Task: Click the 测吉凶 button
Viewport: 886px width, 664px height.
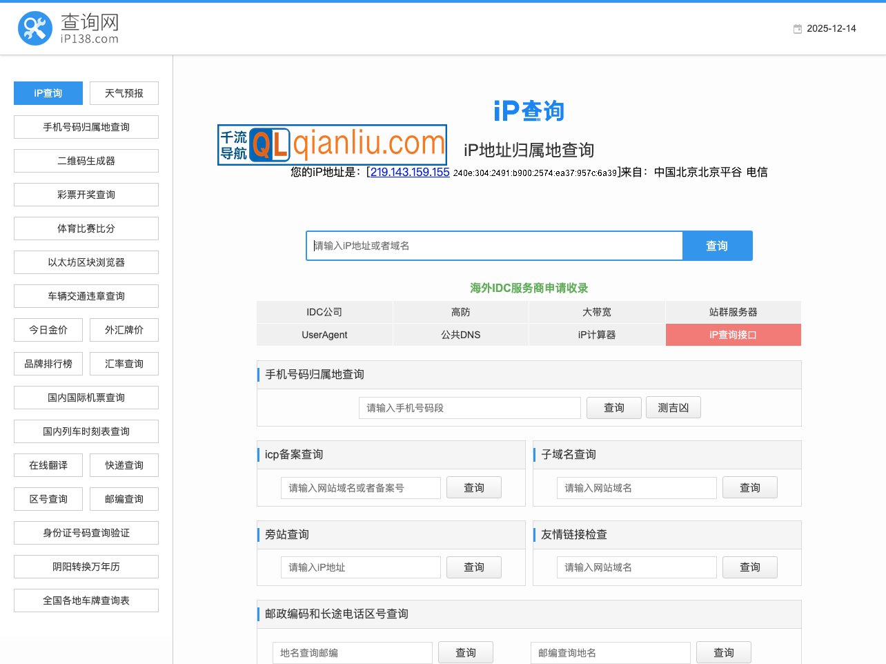Action: point(673,407)
